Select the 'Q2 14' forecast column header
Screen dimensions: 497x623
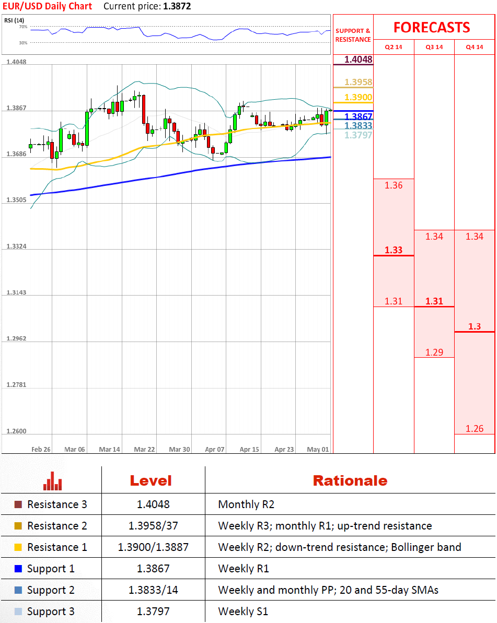point(394,47)
